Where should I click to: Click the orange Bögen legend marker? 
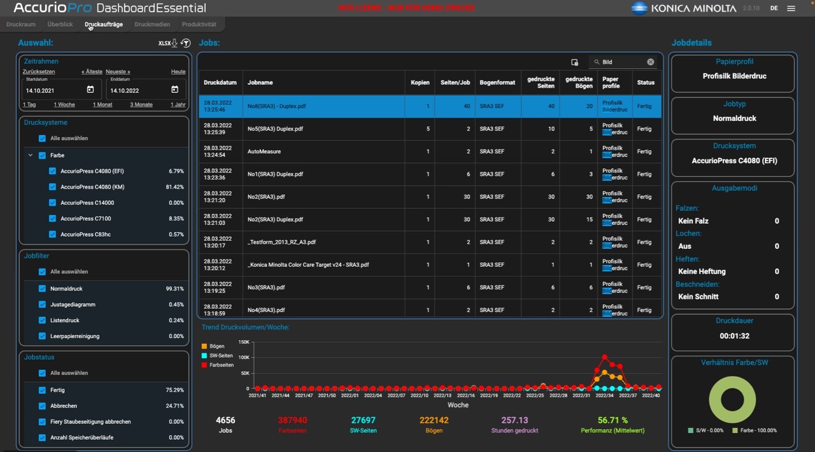point(204,346)
